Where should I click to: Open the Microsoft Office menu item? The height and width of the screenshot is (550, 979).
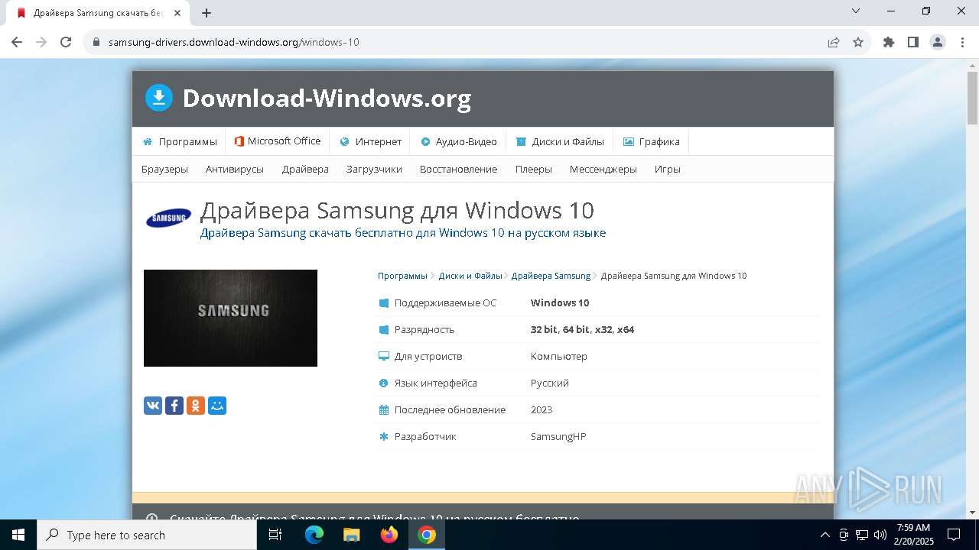click(x=278, y=141)
